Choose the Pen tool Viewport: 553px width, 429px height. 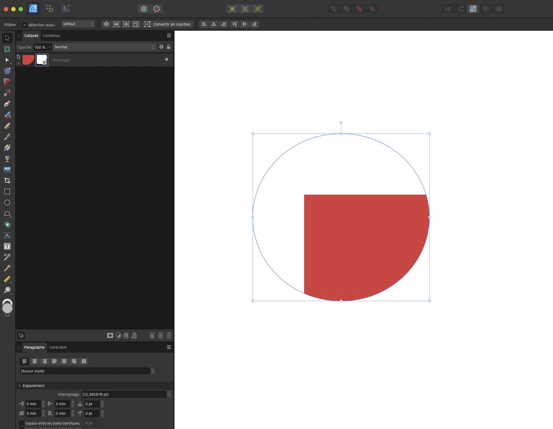(7, 103)
